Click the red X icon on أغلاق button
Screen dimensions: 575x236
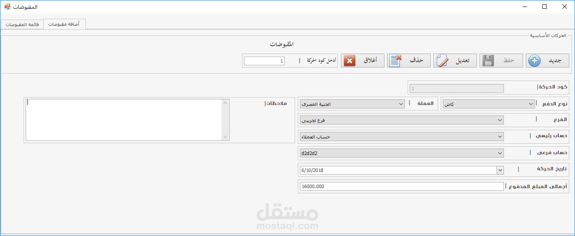(x=349, y=61)
